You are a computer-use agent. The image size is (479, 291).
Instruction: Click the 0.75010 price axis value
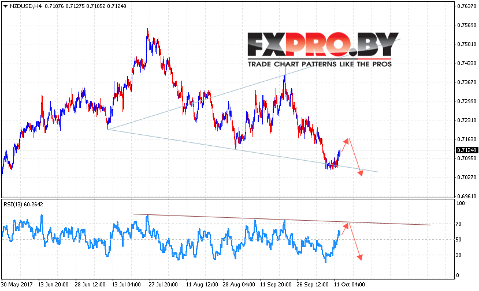pyautogui.click(x=467, y=44)
